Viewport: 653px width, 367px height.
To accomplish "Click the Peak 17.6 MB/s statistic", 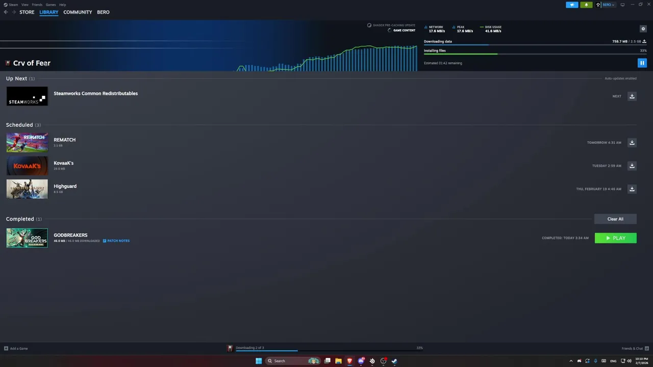I will pyautogui.click(x=463, y=29).
